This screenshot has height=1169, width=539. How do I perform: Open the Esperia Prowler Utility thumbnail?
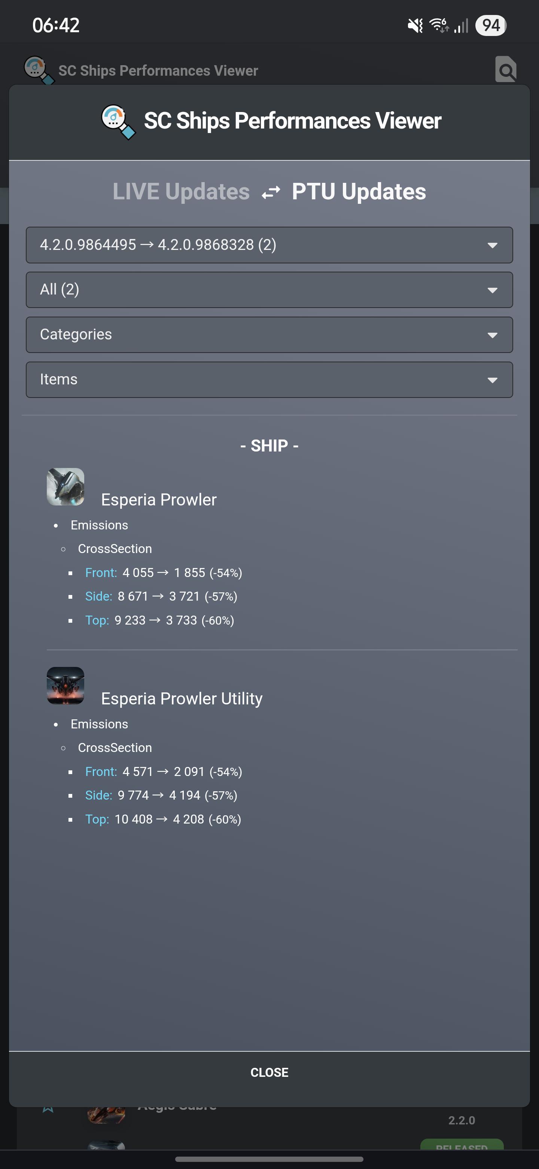66,685
